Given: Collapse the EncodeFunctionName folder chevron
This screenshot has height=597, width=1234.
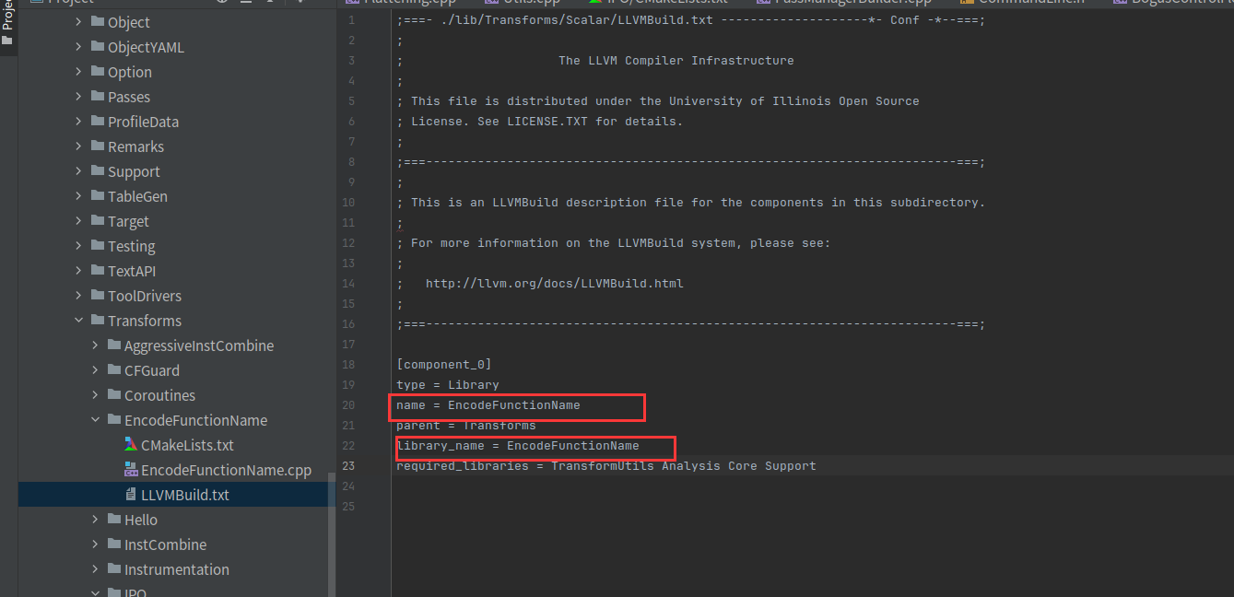Looking at the screenshot, I should [95, 420].
